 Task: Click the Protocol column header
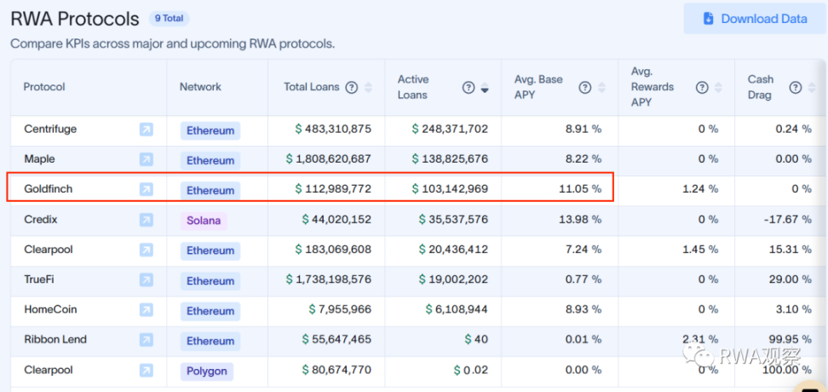click(44, 87)
